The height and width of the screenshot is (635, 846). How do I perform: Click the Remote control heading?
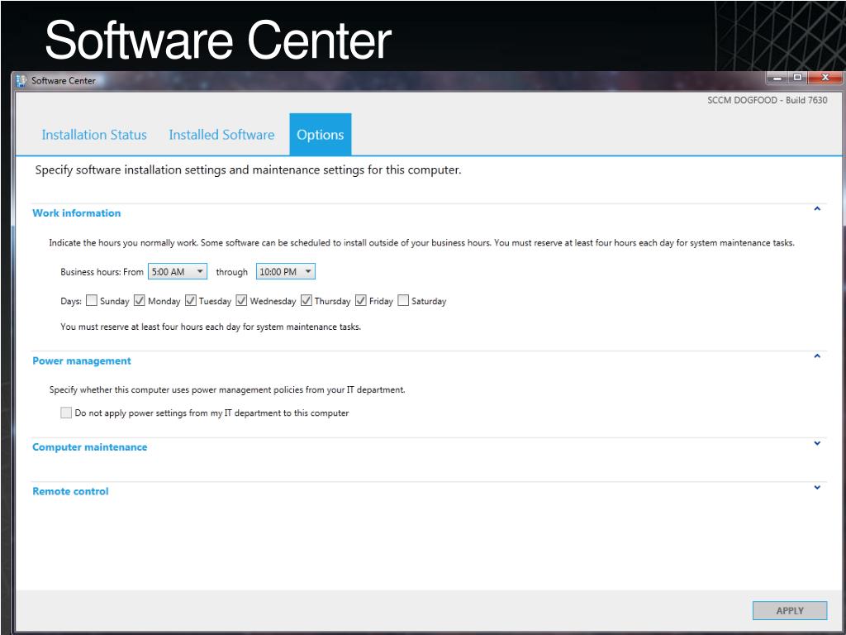tap(70, 492)
